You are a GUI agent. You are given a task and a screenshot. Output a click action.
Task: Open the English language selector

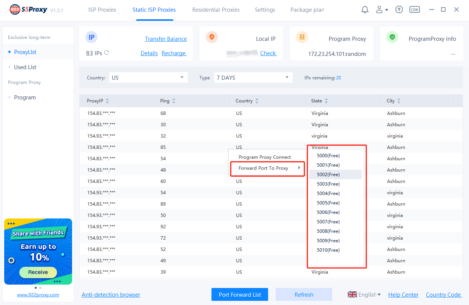click(x=364, y=294)
